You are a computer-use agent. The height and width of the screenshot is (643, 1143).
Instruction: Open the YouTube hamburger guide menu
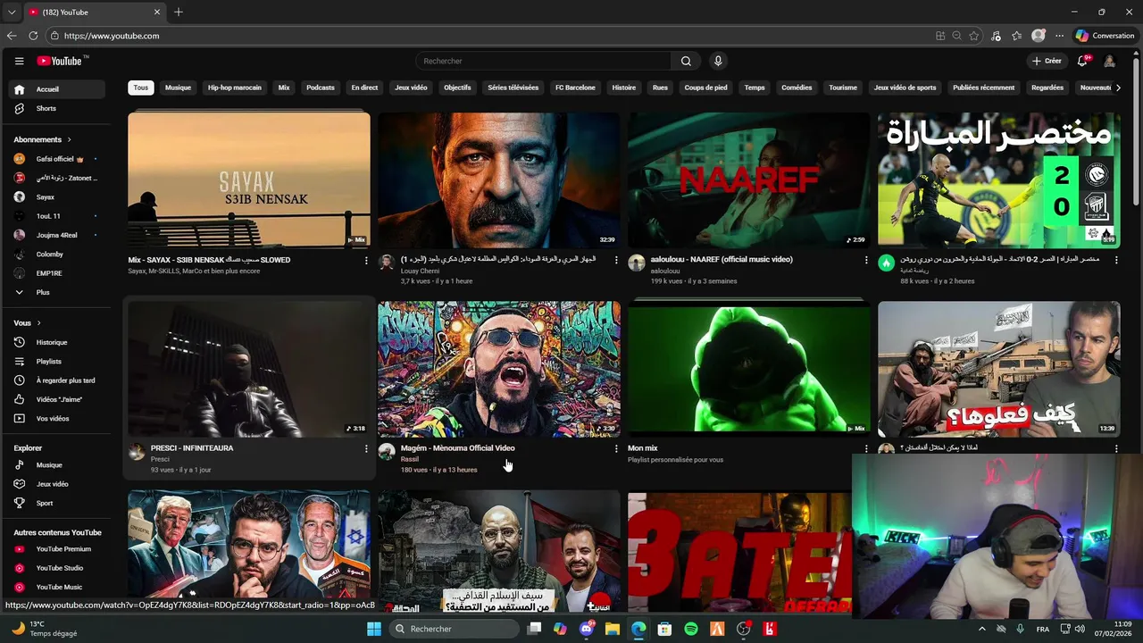[x=19, y=61]
